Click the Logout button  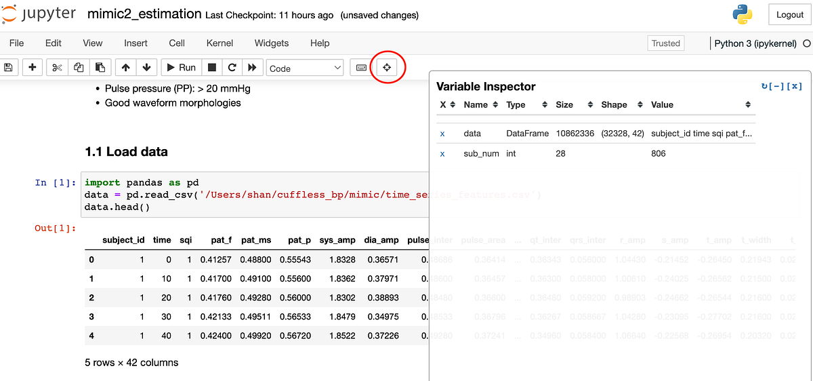pos(789,14)
